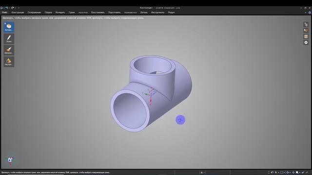The width and height of the screenshot is (312, 175).
Task: Click the pan cross-arrows icon in status bar
Action: [293, 173]
